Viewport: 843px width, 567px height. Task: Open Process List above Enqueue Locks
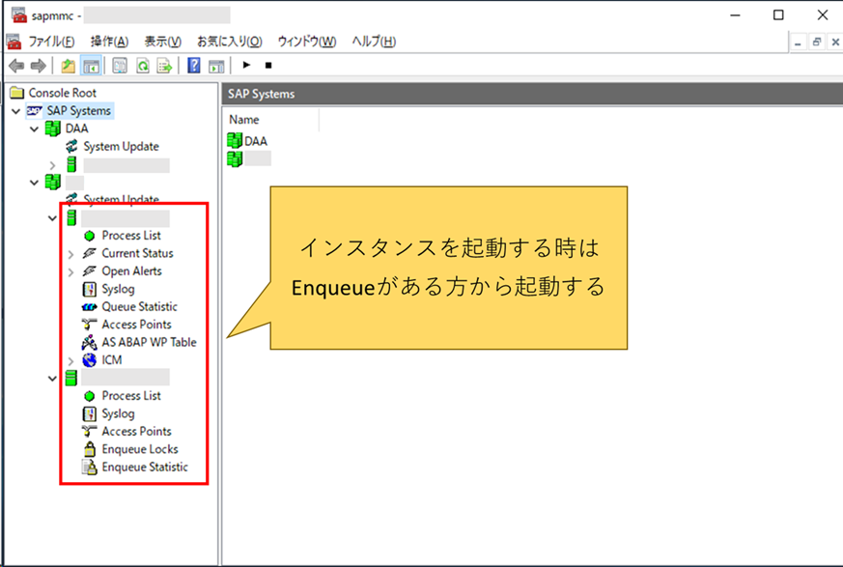pos(131,396)
